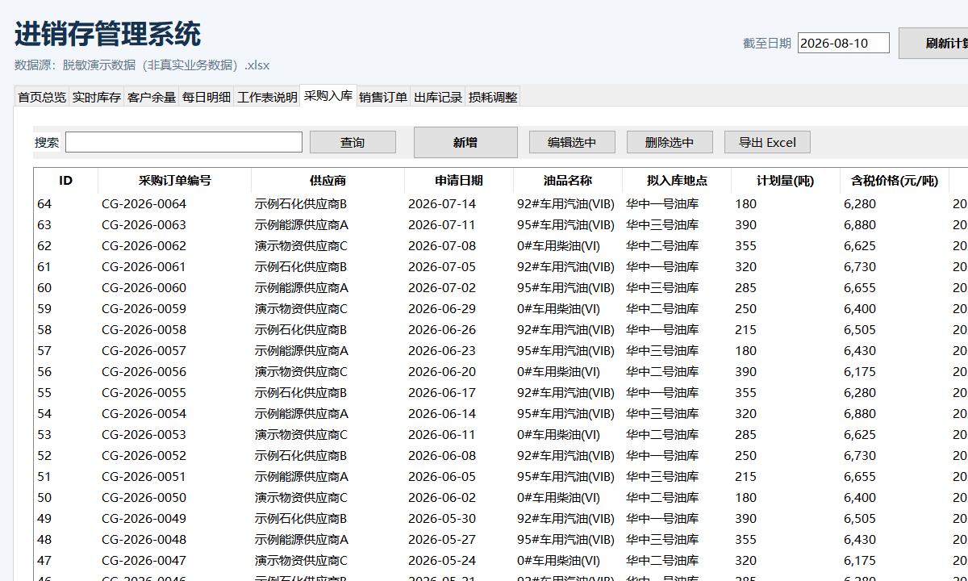Select order cell CG-2026-0051
Viewport: 968px width, 581px height.
point(144,476)
